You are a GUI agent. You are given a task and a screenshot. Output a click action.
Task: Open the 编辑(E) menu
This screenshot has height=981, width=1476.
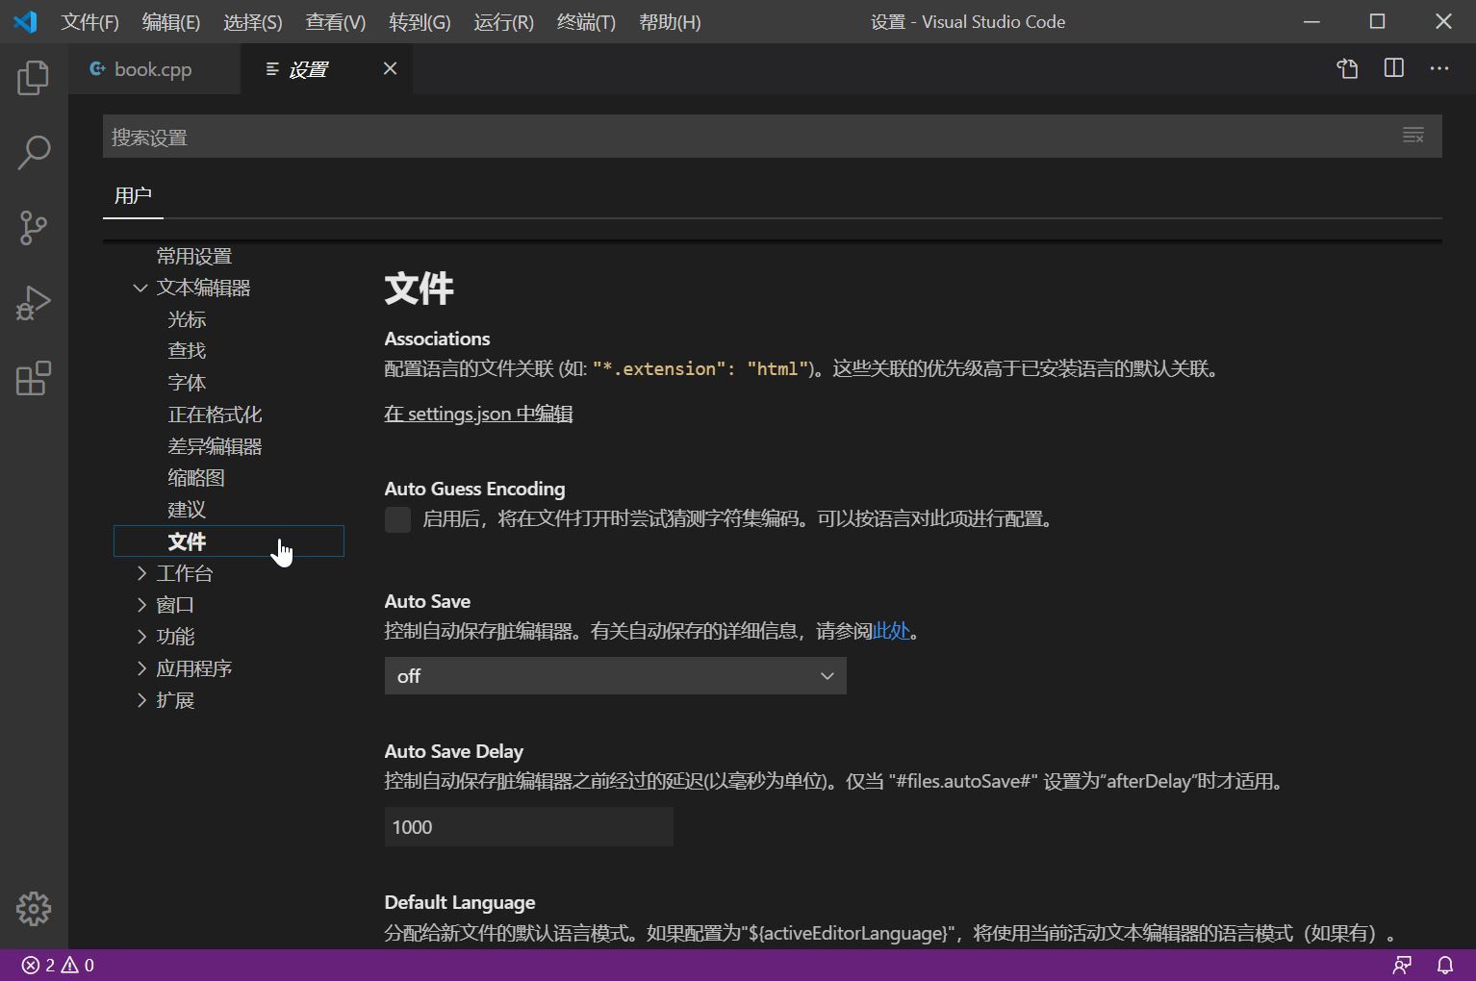click(x=171, y=22)
